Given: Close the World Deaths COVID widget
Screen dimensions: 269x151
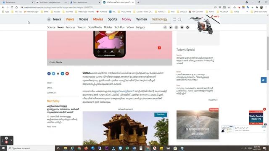Looking at the screenshot, I should [x=264, y=109].
